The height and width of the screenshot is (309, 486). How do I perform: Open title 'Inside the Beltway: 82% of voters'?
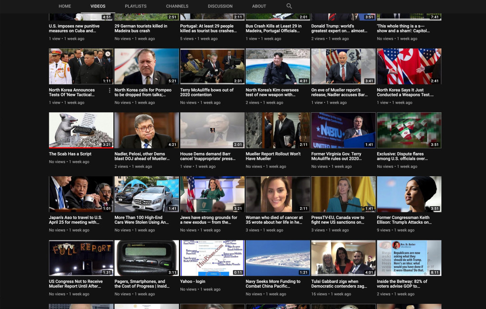coord(402,283)
